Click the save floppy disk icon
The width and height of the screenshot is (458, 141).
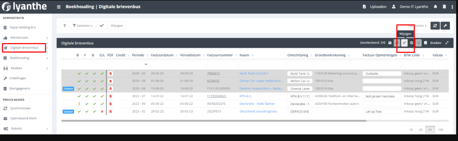(390, 43)
